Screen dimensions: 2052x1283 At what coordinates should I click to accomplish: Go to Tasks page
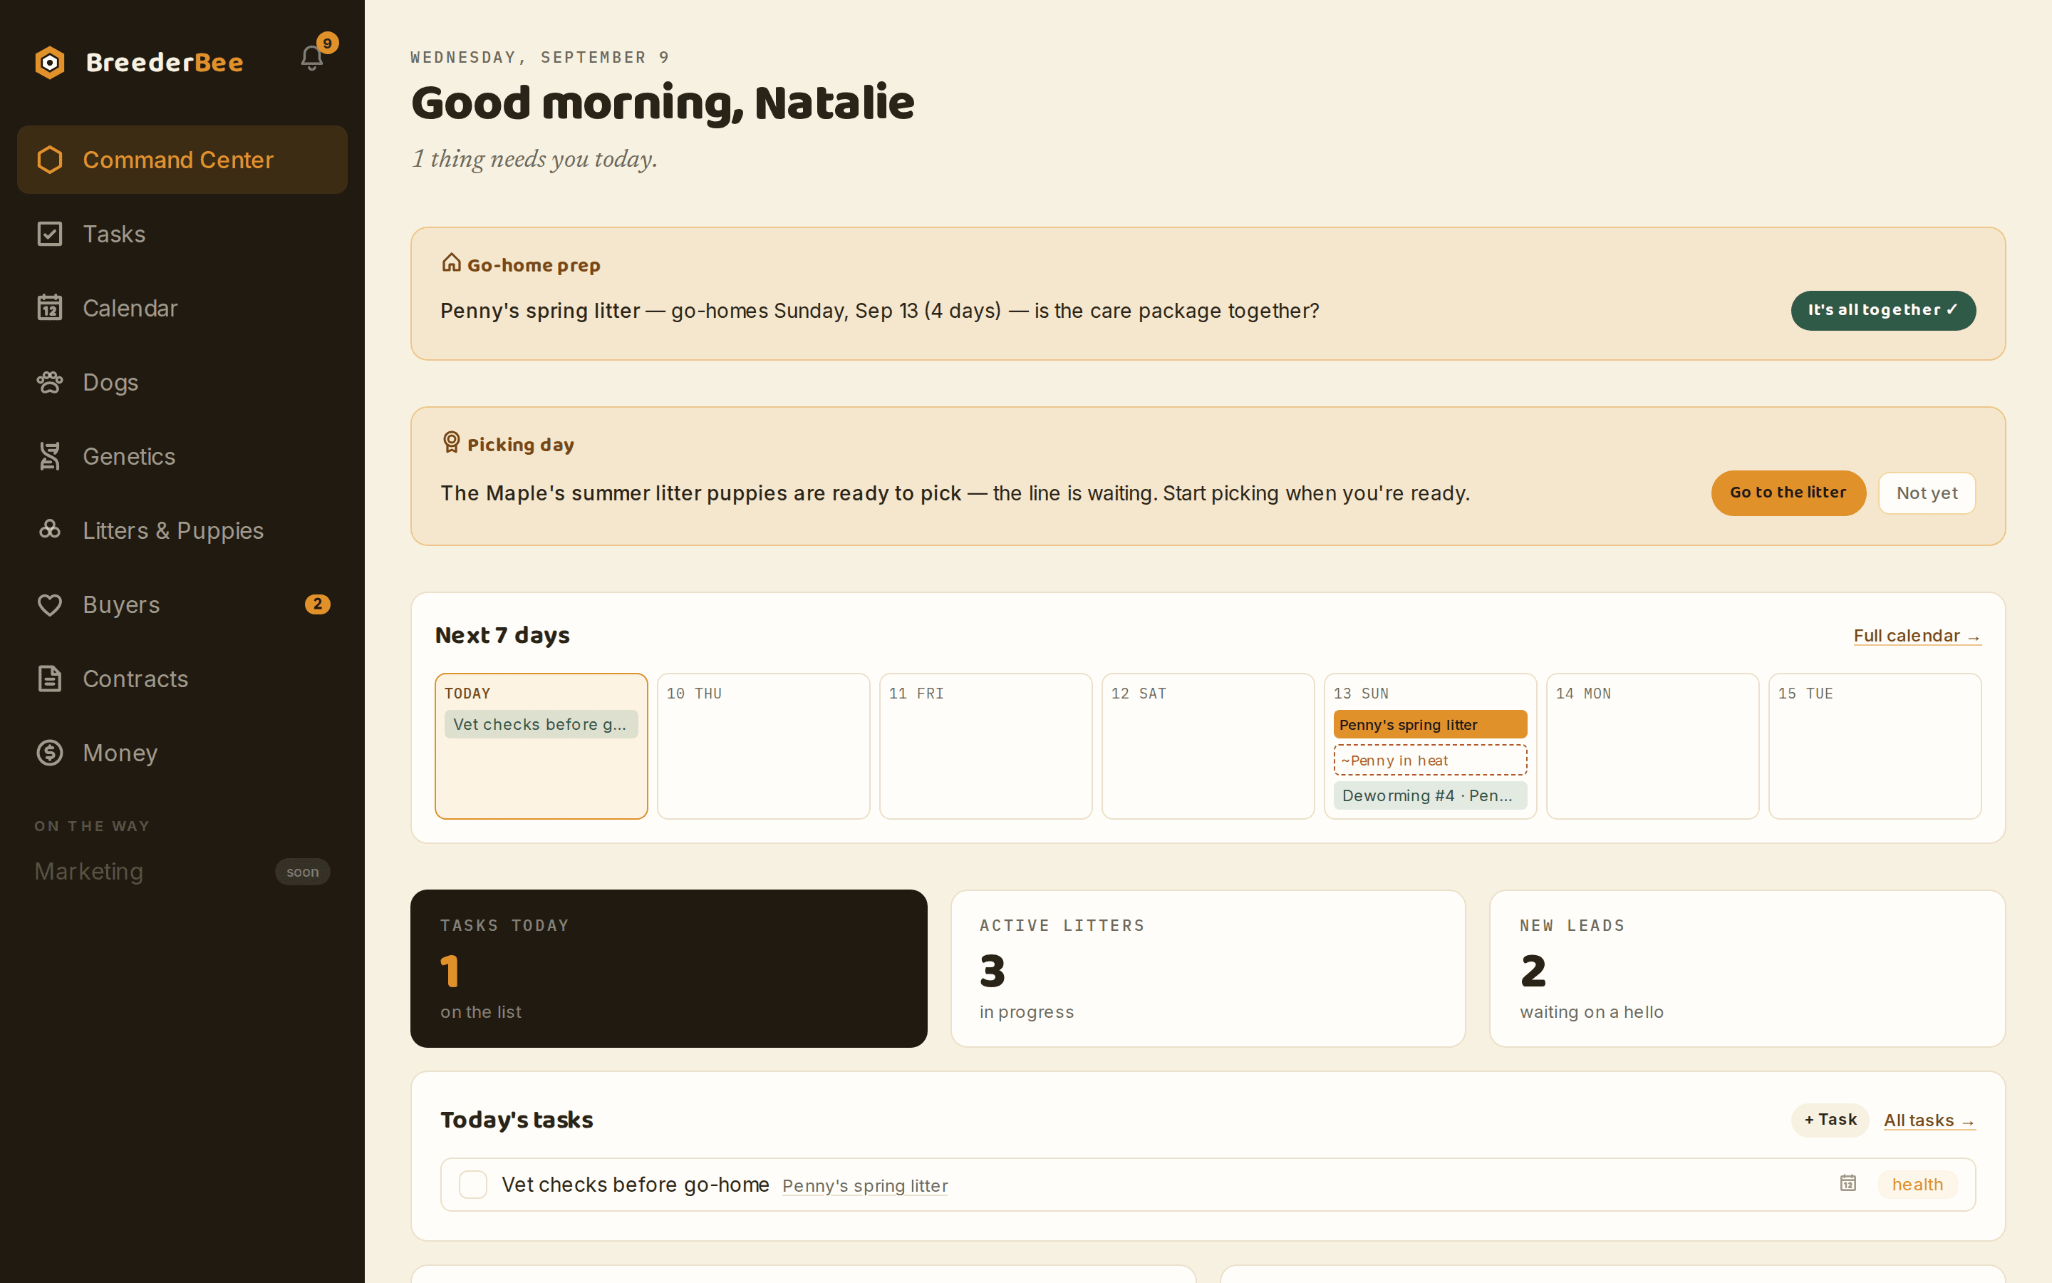(x=182, y=233)
